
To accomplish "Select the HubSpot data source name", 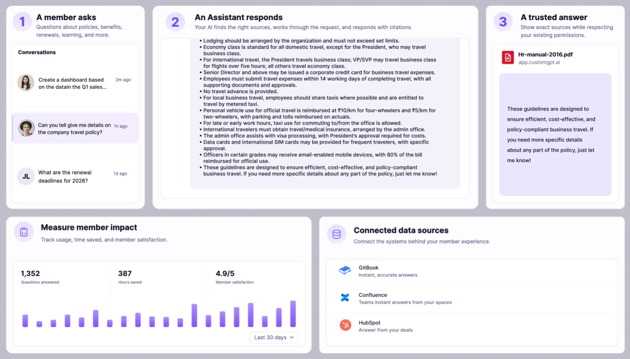I will 369,323.
